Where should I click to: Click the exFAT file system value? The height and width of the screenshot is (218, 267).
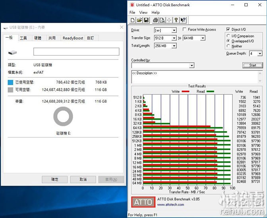39,73
